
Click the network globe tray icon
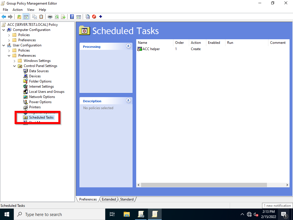249,214
